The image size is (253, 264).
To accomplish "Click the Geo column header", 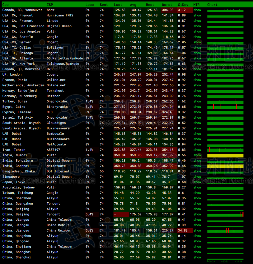I will [5, 5].
